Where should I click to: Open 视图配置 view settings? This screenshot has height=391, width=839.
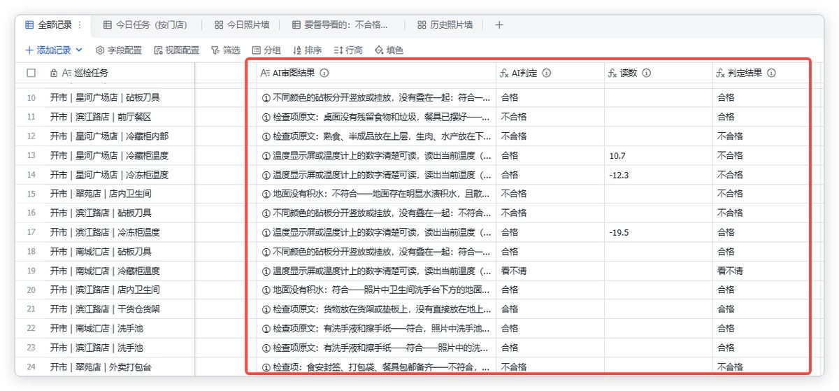pyautogui.click(x=177, y=50)
